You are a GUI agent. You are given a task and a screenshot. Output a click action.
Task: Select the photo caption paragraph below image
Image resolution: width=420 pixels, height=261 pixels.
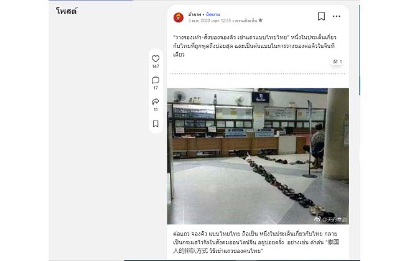(x=256, y=242)
